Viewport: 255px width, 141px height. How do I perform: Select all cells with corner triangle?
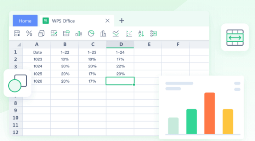[19, 45]
